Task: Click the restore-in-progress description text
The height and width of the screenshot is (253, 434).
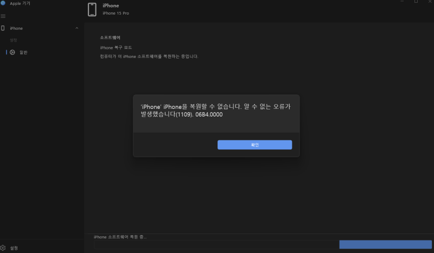Action: coord(149,56)
